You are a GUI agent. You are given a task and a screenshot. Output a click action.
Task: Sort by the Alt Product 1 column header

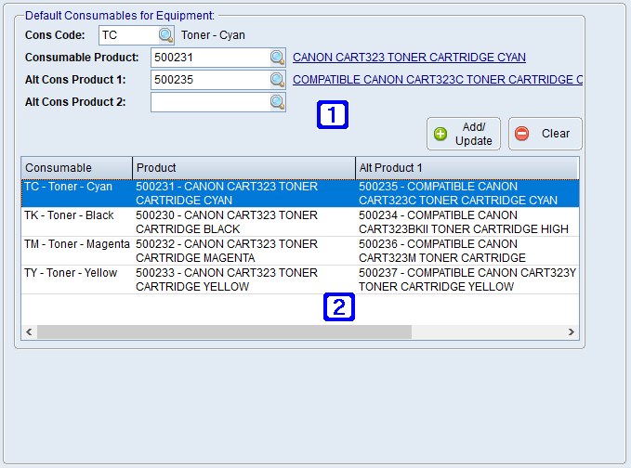[467, 168]
